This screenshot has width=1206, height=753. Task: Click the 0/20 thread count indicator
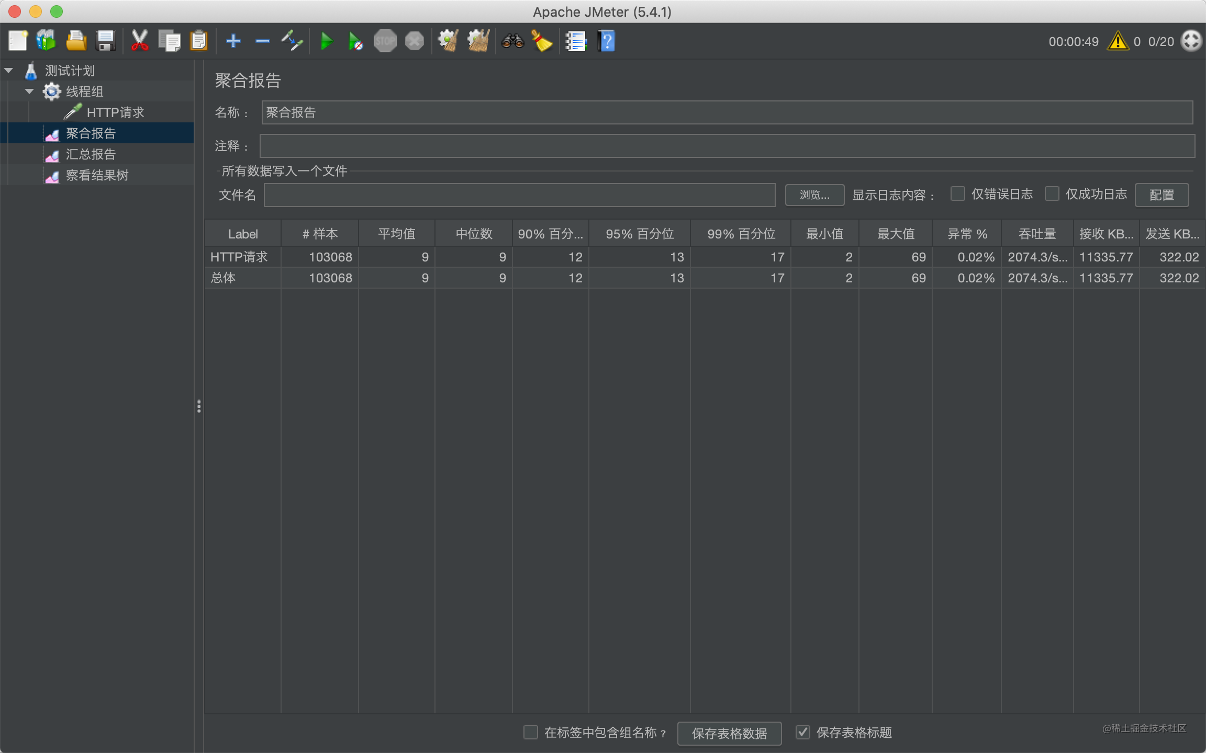[x=1161, y=41]
